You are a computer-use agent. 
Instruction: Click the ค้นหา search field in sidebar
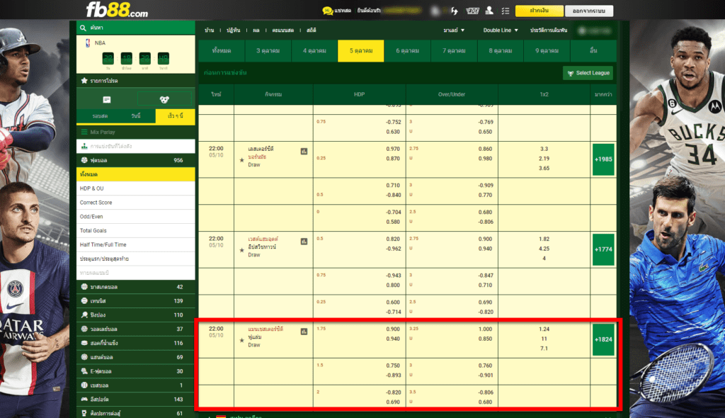(135, 28)
